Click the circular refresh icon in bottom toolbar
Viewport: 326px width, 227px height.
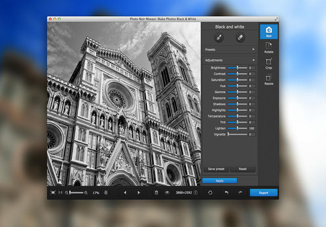210,193
